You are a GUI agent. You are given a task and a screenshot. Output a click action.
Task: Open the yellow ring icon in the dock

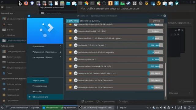tap(146, 3)
